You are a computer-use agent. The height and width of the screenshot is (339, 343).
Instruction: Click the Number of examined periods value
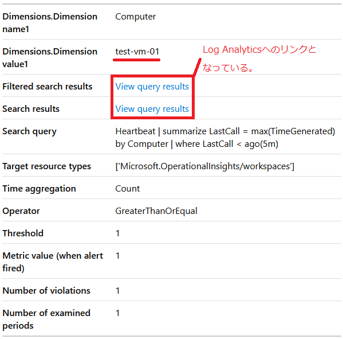[x=118, y=313]
